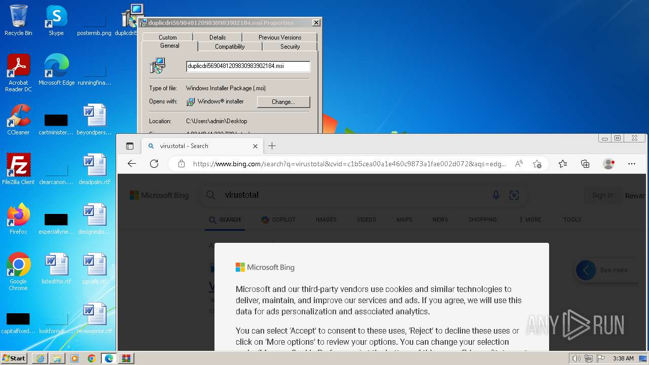This screenshot has height=365, width=649.
Task: Search by voice on Bing
Action: click(496, 195)
